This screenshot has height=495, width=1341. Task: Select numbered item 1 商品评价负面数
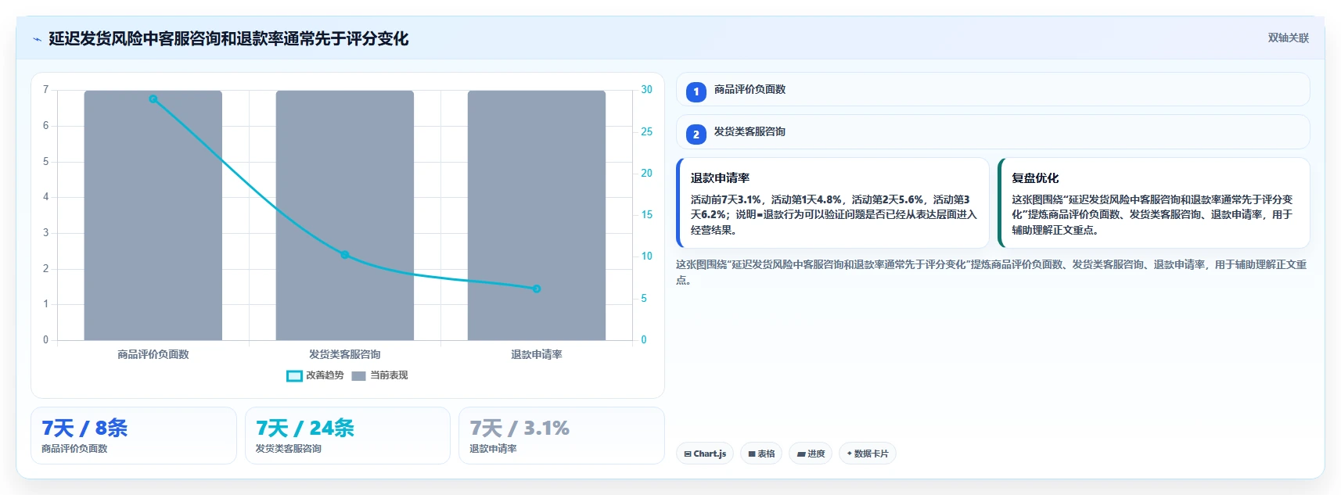coord(993,90)
